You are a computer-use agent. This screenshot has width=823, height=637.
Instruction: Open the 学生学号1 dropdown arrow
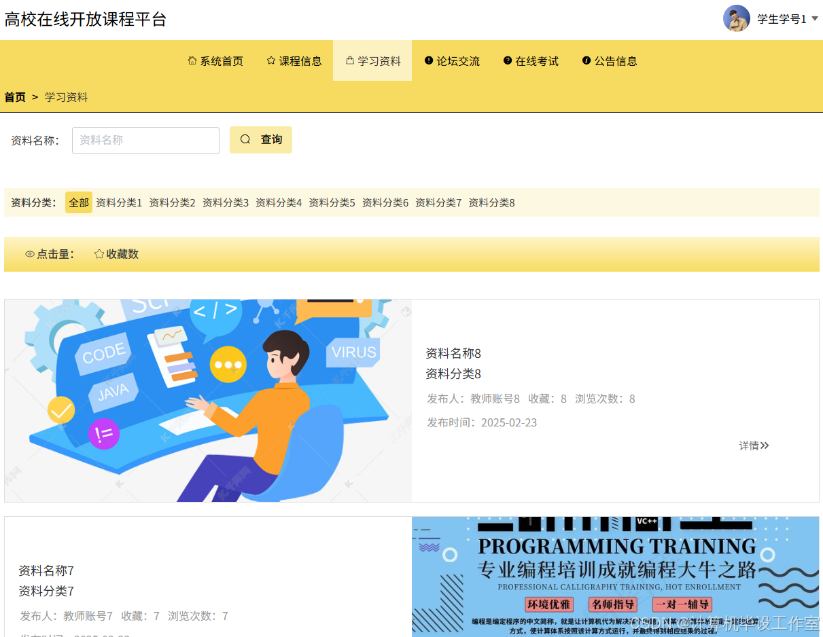[815, 19]
